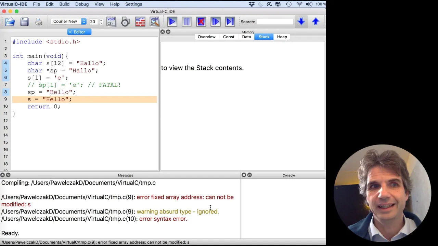The image size is (438, 246).
Task: Undock the Console panel with float icon
Action: 249,175
